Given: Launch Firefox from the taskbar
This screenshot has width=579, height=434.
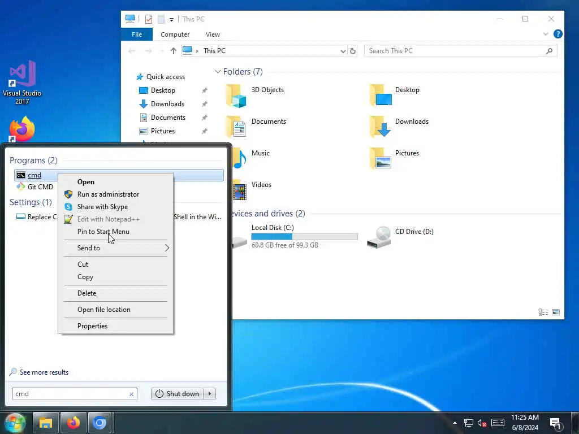Looking at the screenshot, I should tap(73, 423).
